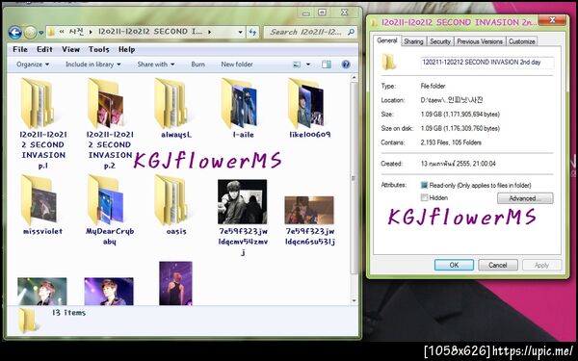Click the change view icon
The image size is (578, 361).
(297, 64)
